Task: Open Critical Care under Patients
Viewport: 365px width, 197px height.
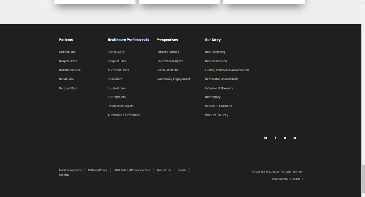Action: coord(67,52)
